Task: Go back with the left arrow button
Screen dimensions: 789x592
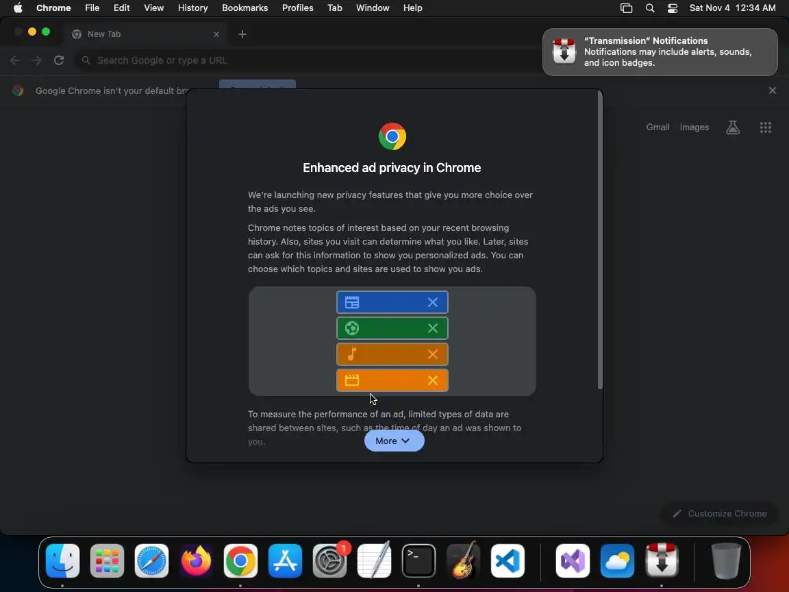Action: click(14, 60)
